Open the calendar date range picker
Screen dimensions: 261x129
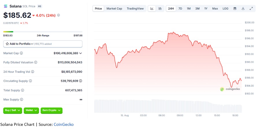(235, 9)
